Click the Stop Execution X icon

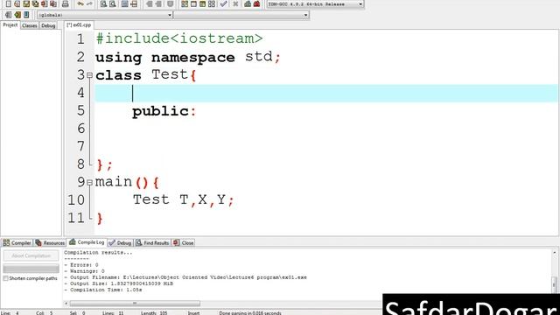pos(235,3)
